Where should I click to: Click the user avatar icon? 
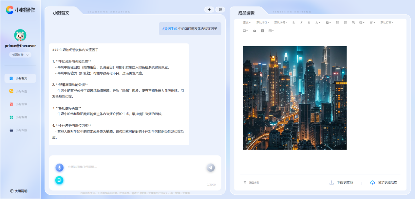pyautogui.click(x=20, y=35)
